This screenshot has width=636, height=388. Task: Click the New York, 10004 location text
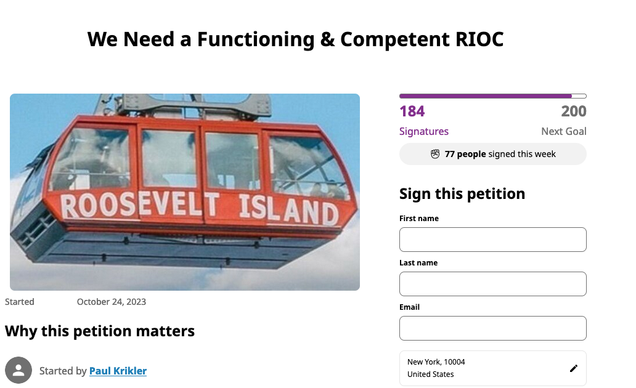[436, 362]
